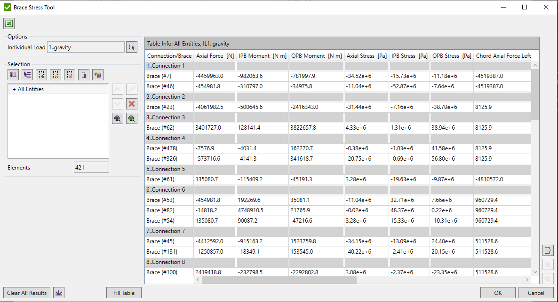Remove list entry with the red X icon
The height and width of the screenshot is (302, 558).
131,103
